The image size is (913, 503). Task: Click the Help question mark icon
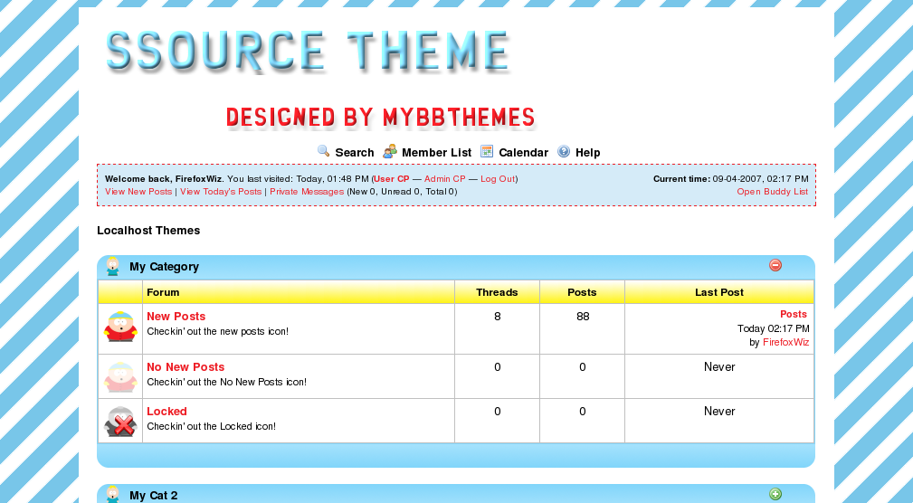point(564,151)
